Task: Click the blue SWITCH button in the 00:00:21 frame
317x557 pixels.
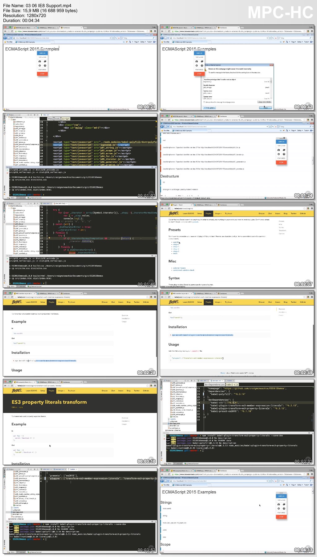Action: 42,53
